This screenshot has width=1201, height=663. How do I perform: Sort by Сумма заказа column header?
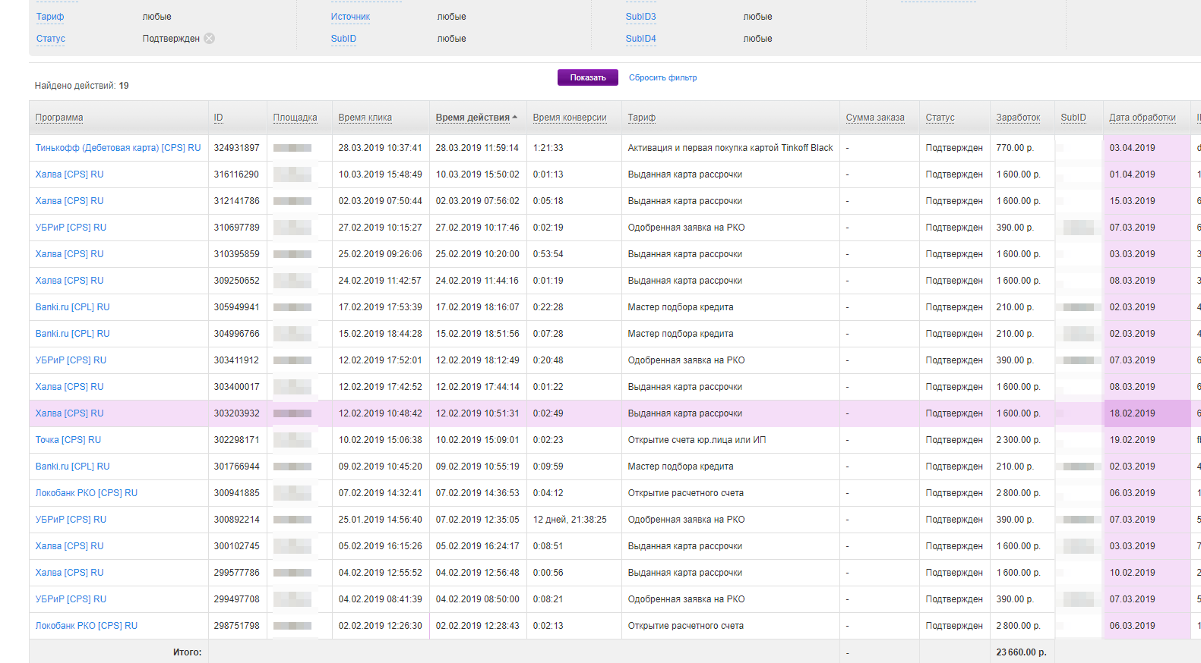[875, 118]
